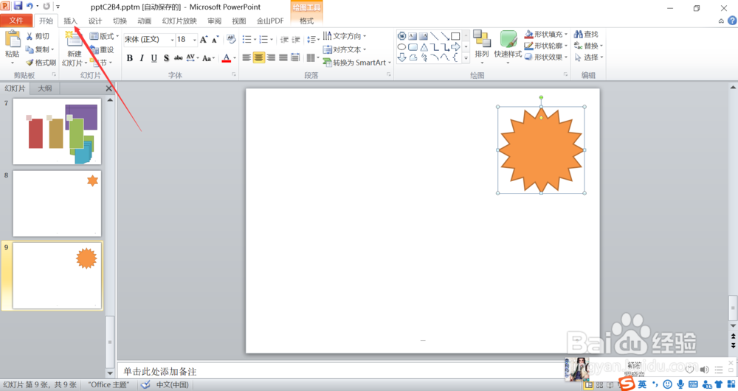Open the font name dropdown 宋体 (正文)
738x391 pixels.
pos(172,40)
